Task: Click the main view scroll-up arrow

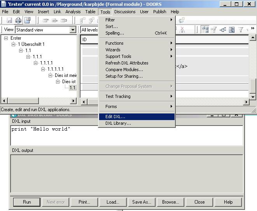Action: coord(253,38)
